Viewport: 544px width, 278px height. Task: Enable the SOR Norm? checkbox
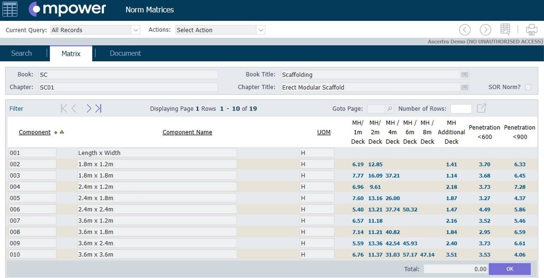[529, 87]
